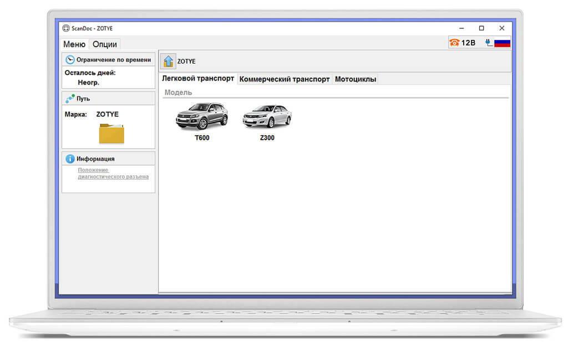This screenshot has height=347, width=568.
Task: Click the blue Information icon
Action: (x=70, y=159)
